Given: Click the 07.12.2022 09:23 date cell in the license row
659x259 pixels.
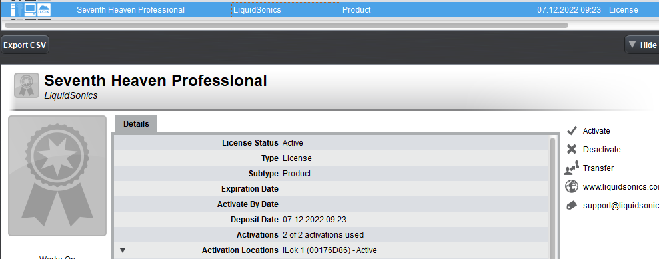Looking at the screenshot, I should (569, 10).
